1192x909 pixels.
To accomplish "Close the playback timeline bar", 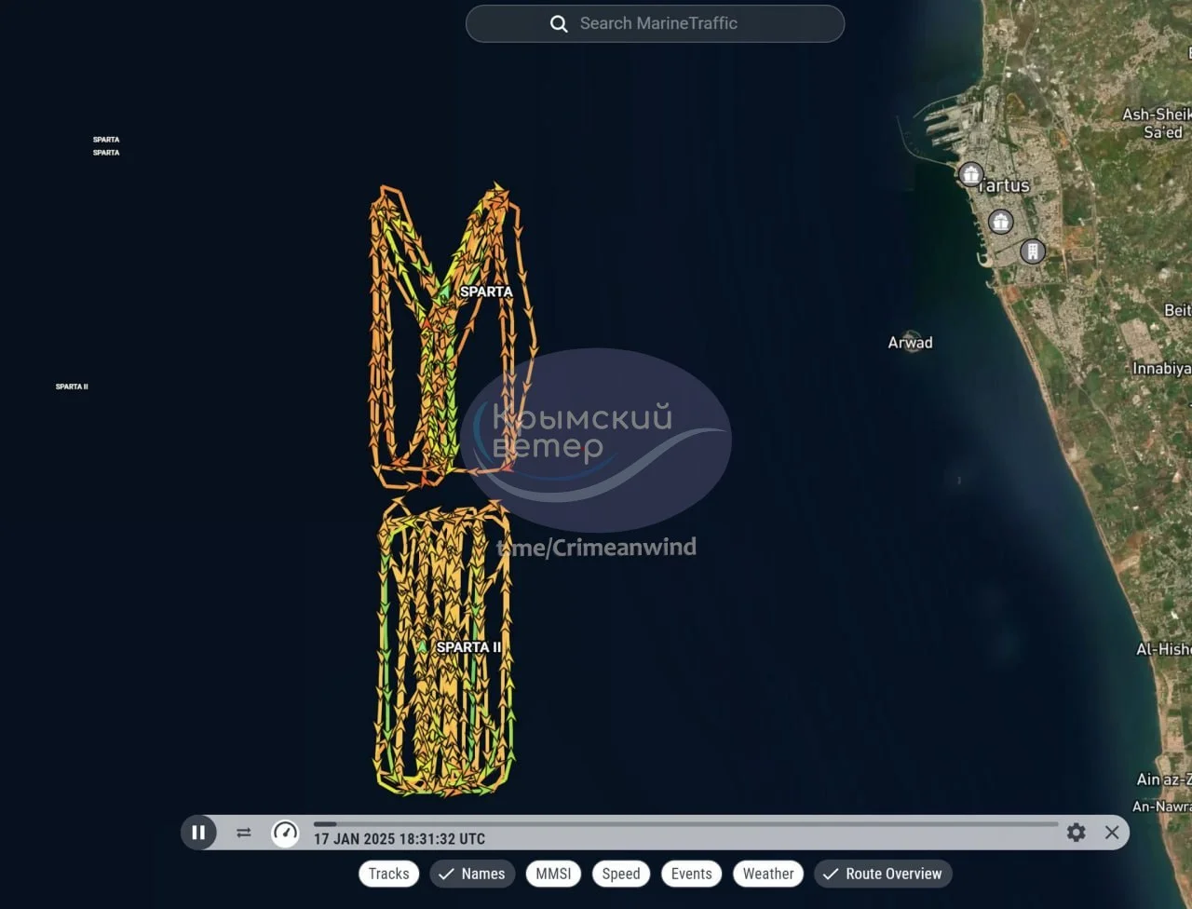I will click(x=1112, y=832).
